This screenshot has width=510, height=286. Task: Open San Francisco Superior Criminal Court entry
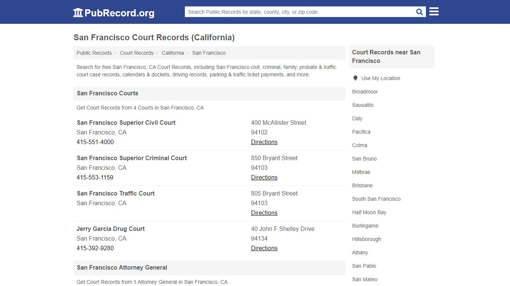tap(132, 158)
